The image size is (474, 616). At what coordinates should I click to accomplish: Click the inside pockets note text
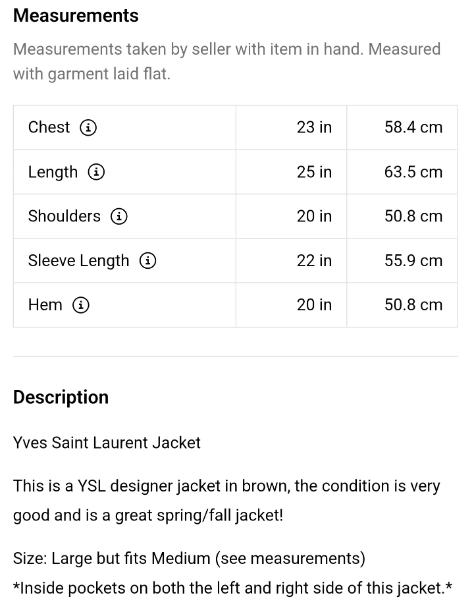[232, 588]
